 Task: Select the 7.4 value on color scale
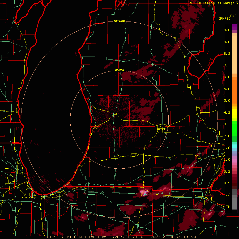pyautogui.click(x=227, y=65)
